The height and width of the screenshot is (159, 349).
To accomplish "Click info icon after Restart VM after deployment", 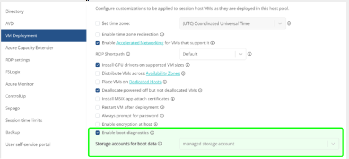I will coord(162,107).
